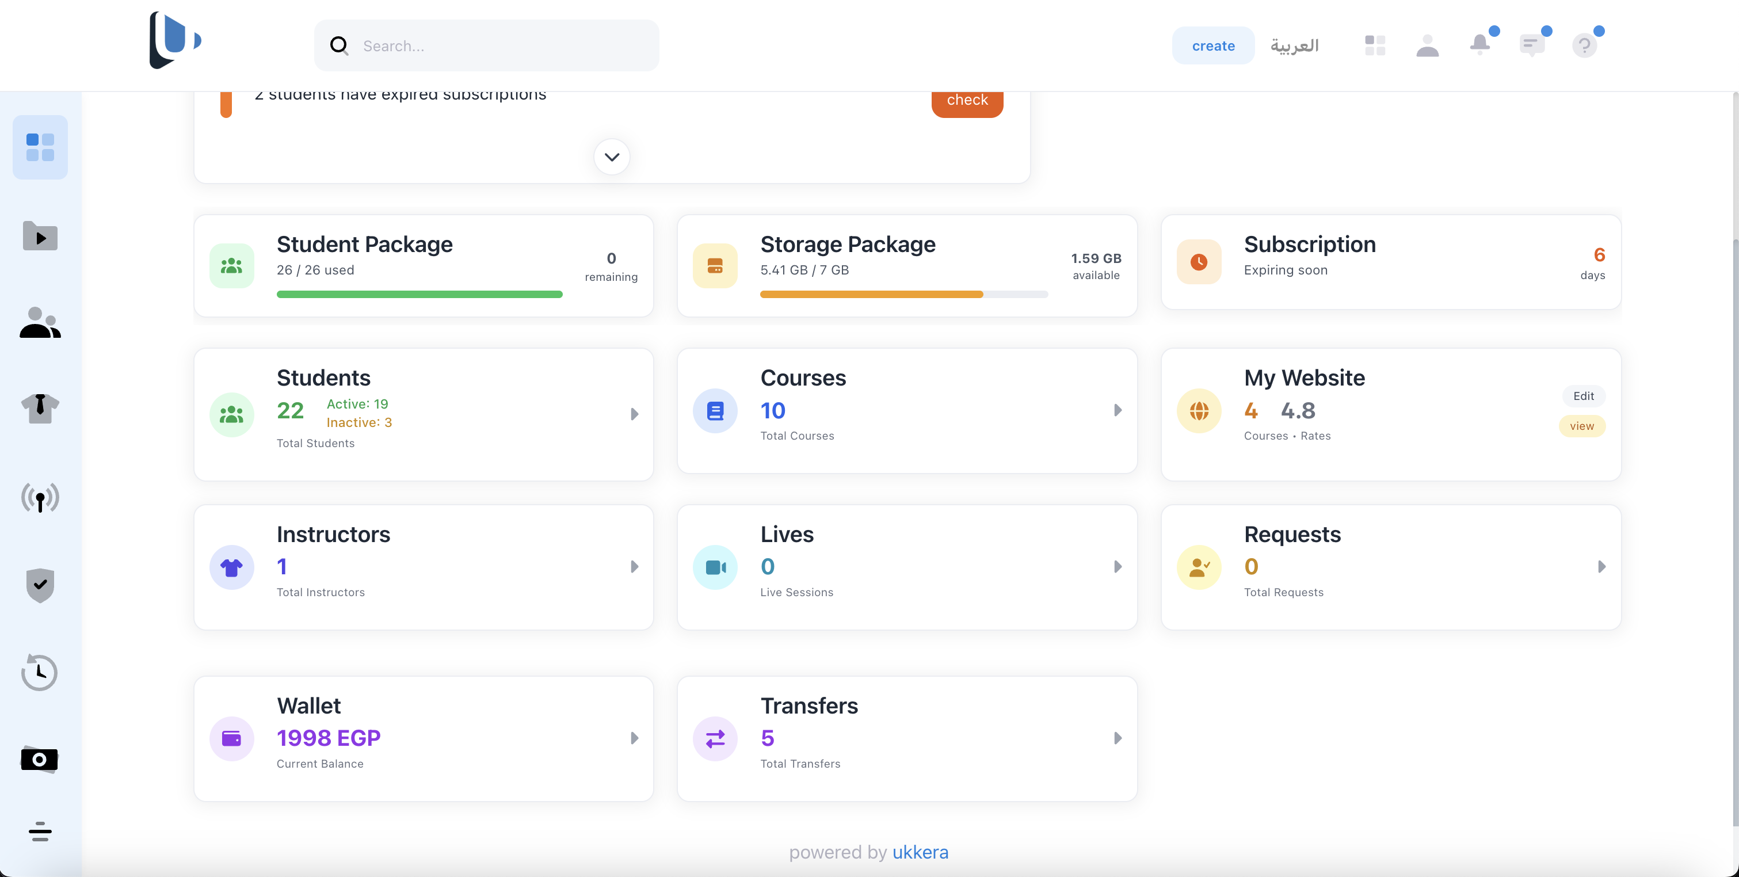
Task: Click the Lives card video camera icon
Action: click(x=715, y=567)
